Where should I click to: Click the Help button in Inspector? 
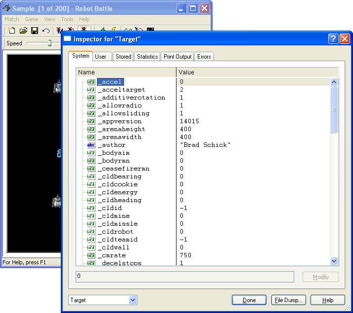[328, 300]
